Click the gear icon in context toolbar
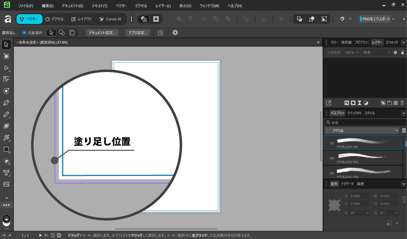The image size is (407, 239). click(x=175, y=33)
